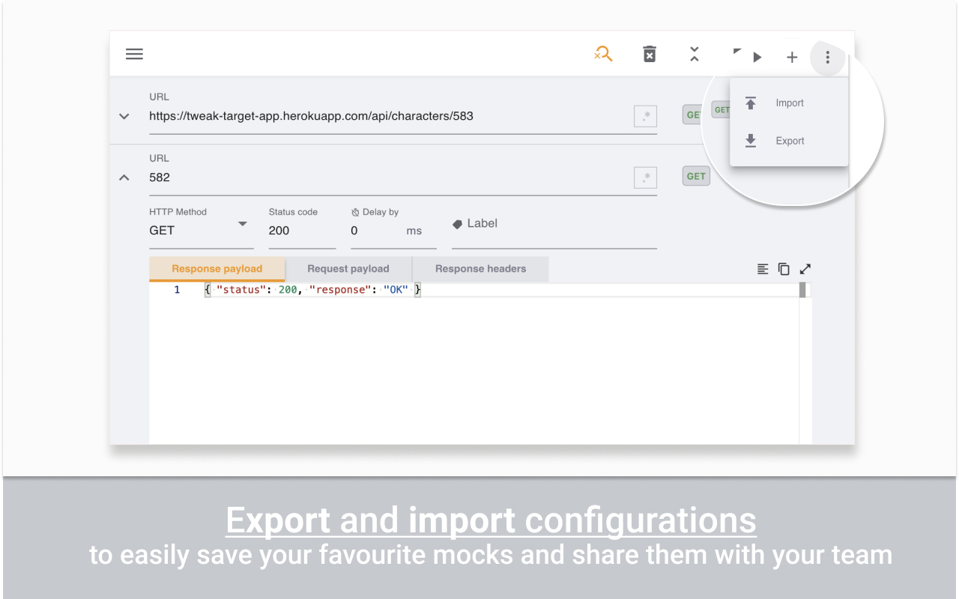Viewport: 959px width, 599px height.
Task: Format the JSON with the align-lines icon
Action: click(x=763, y=269)
